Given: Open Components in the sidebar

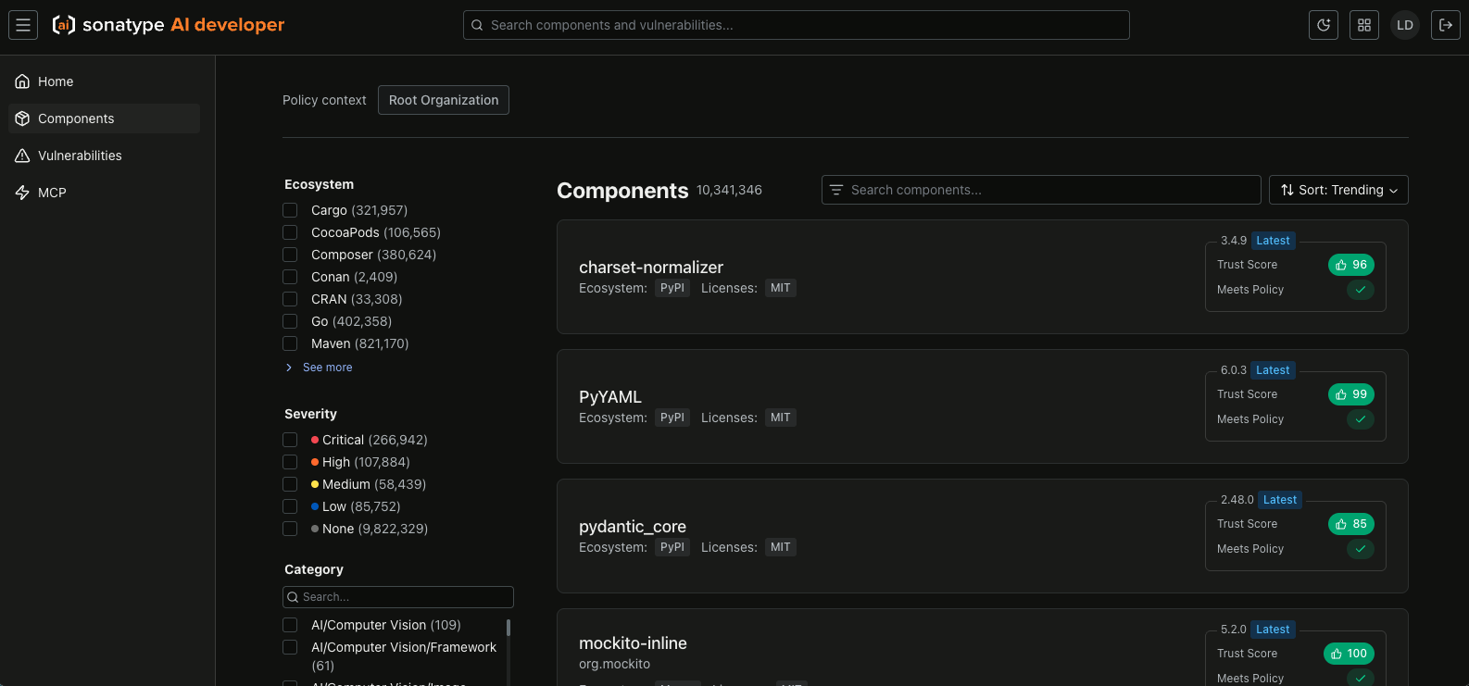Looking at the screenshot, I should click(x=104, y=118).
